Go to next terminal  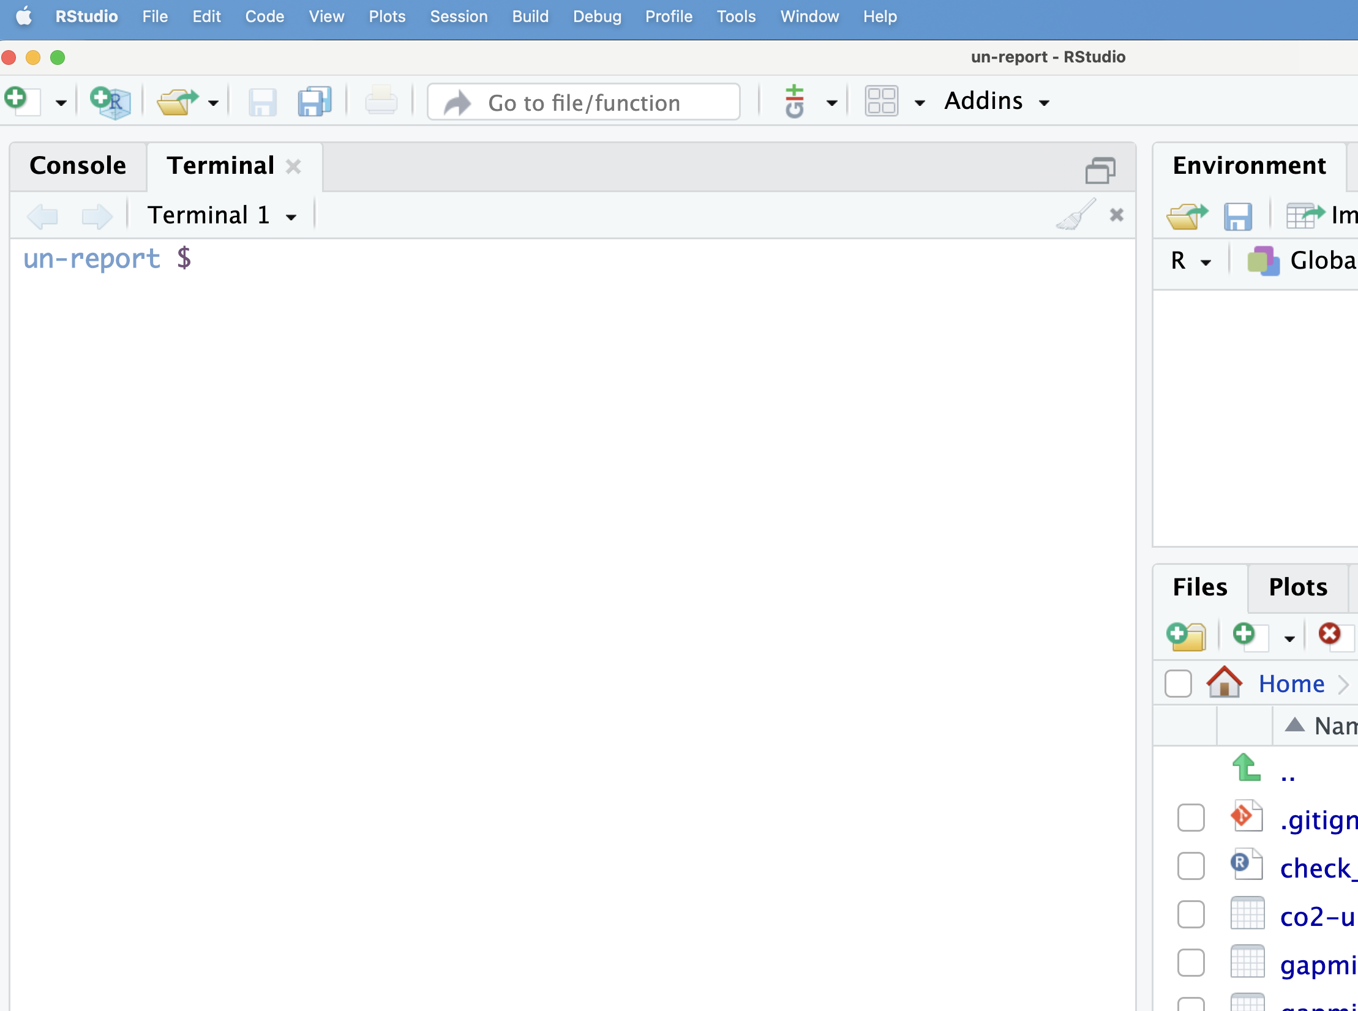97,216
